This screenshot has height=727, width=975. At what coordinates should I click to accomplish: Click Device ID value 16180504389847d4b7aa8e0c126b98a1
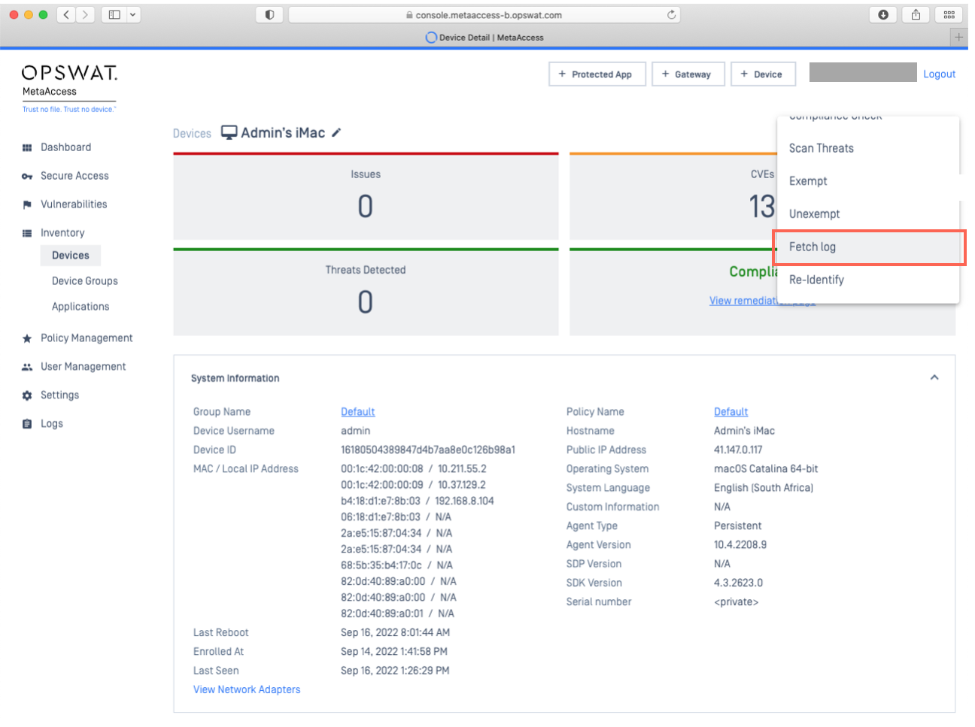(x=428, y=450)
